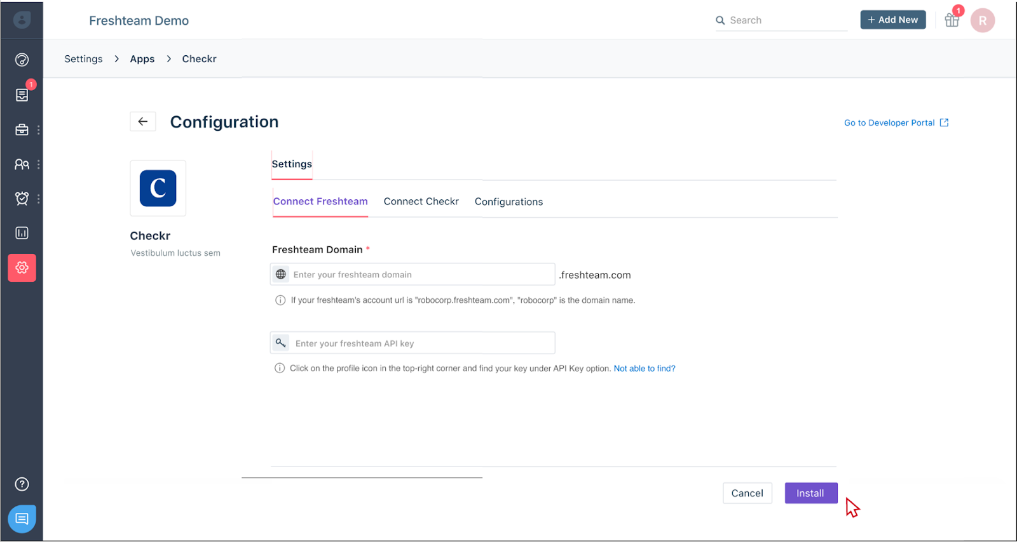Click the back arrow beside Configuration
The width and height of the screenshot is (1017, 542).
tap(143, 121)
